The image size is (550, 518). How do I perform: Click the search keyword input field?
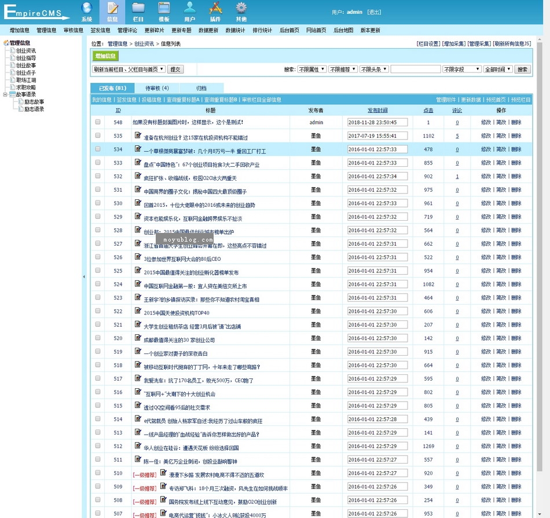(x=415, y=69)
